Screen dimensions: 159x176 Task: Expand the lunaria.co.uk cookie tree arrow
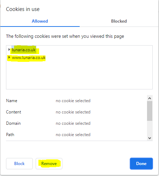[9, 49]
